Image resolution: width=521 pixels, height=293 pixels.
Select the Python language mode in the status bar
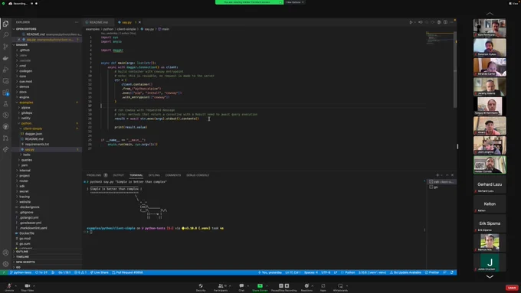(350, 272)
